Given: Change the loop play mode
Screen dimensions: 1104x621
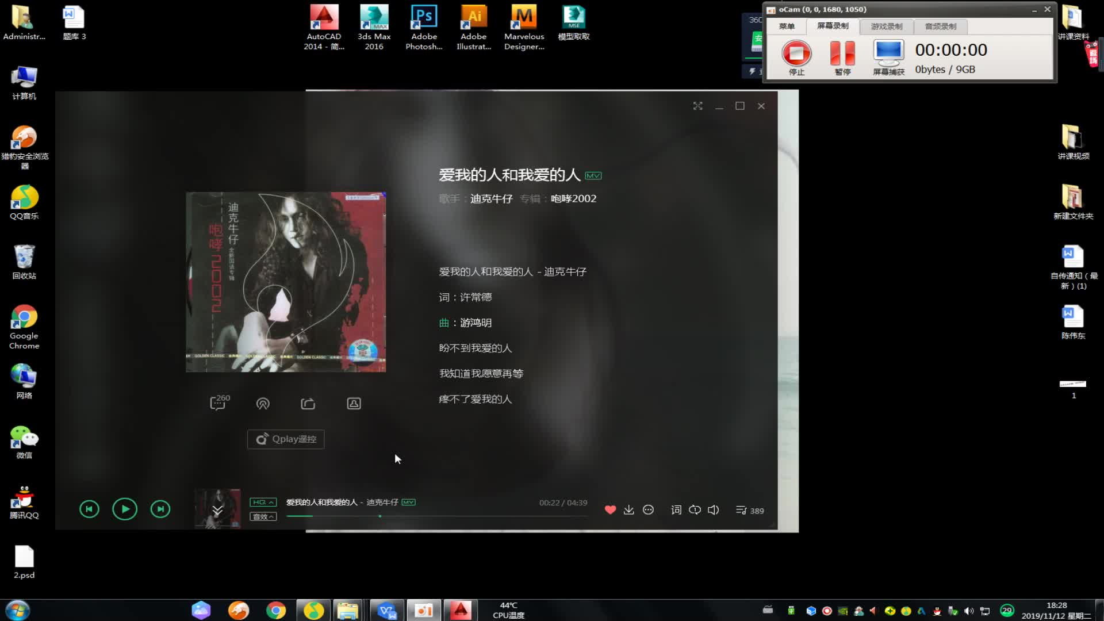Looking at the screenshot, I should [695, 510].
